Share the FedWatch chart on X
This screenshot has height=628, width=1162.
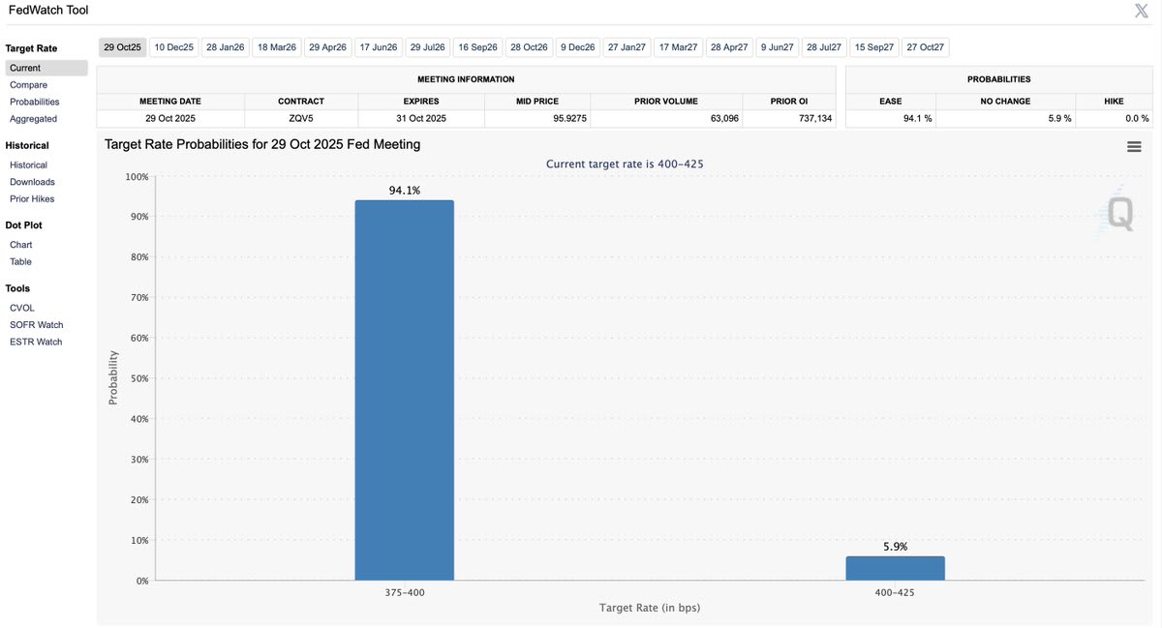coord(1140,11)
